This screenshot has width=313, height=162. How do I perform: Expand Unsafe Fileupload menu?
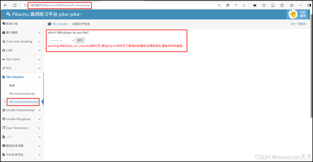[22, 119]
